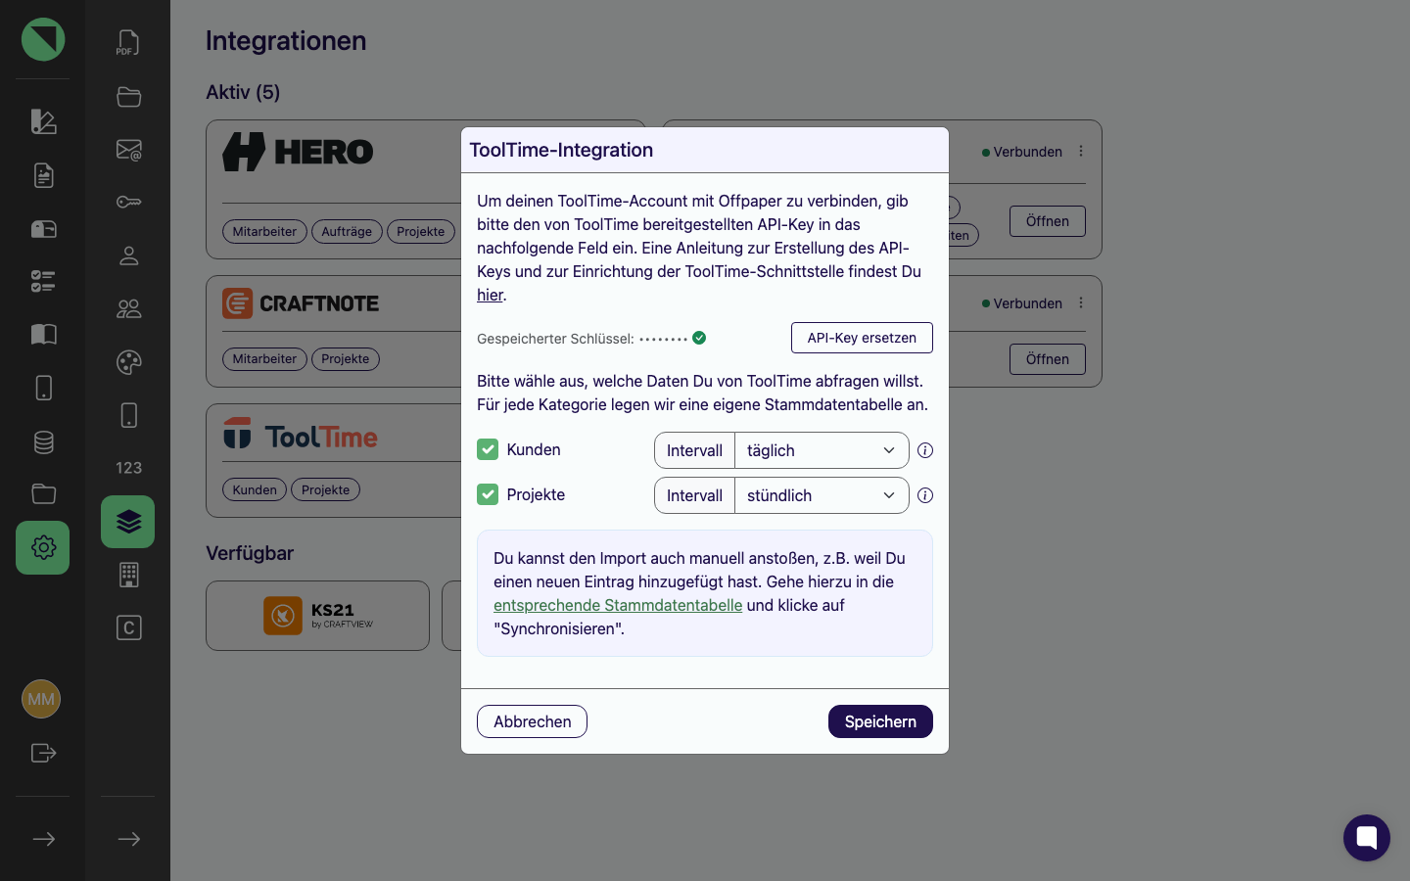Image resolution: width=1410 pixels, height=881 pixels.
Task: Open folder icon in settings submenu
Action: coord(128,96)
